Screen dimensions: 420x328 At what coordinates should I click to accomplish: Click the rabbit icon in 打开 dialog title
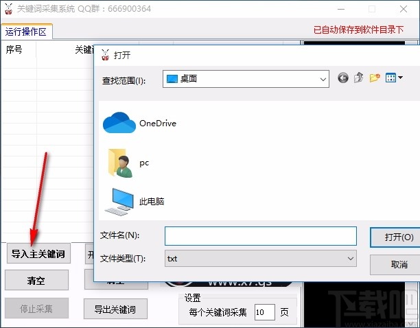[x=105, y=55]
